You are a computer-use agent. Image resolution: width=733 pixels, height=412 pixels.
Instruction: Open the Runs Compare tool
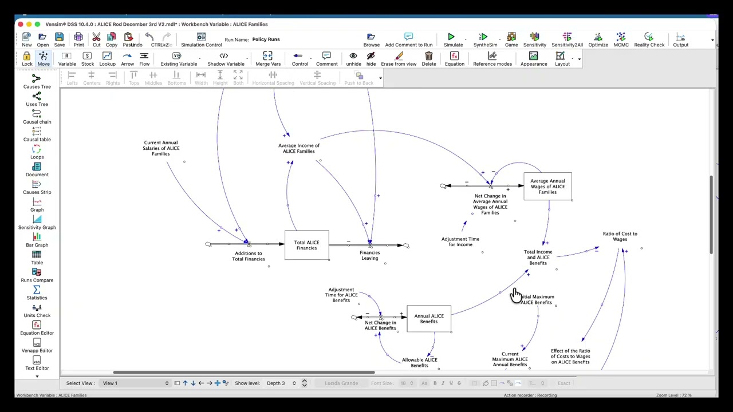[x=37, y=275]
